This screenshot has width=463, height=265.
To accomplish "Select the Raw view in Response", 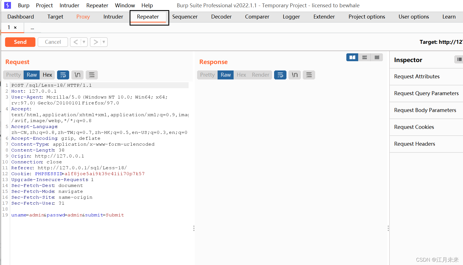I will pyautogui.click(x=226, y=75).
